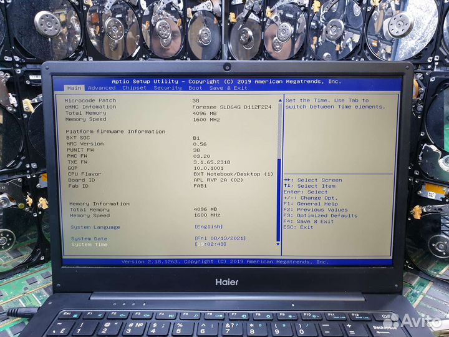Click the Foresee SLD64G D112F224 value

[231, 107]
